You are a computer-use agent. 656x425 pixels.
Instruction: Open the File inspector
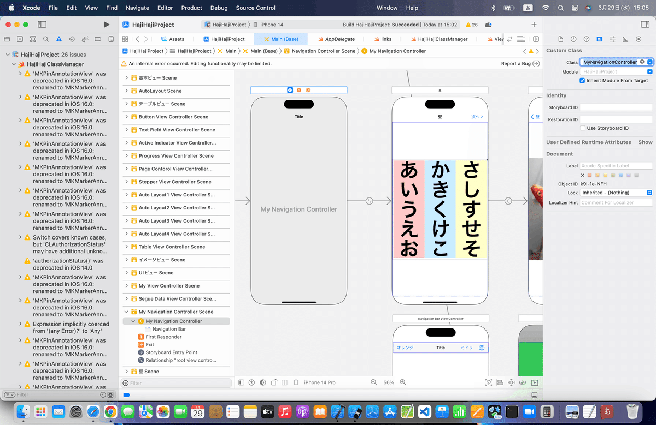560,39
